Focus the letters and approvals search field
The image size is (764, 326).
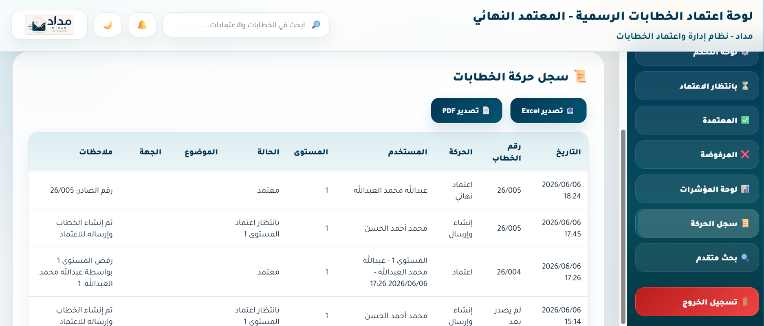pos(246,25)
